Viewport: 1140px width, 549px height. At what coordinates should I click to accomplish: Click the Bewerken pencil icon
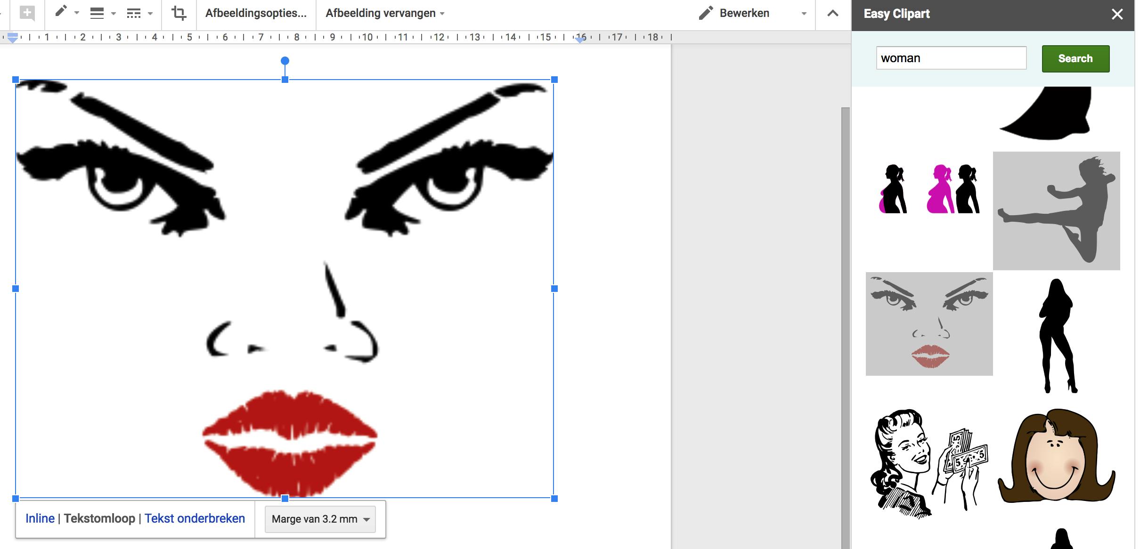[x=705, y=13]
